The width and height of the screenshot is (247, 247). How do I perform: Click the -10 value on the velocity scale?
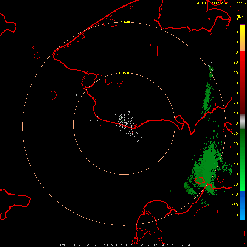235,134
